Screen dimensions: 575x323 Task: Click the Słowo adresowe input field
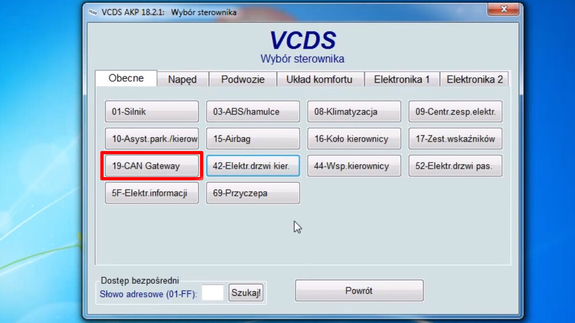click(213, 293)
